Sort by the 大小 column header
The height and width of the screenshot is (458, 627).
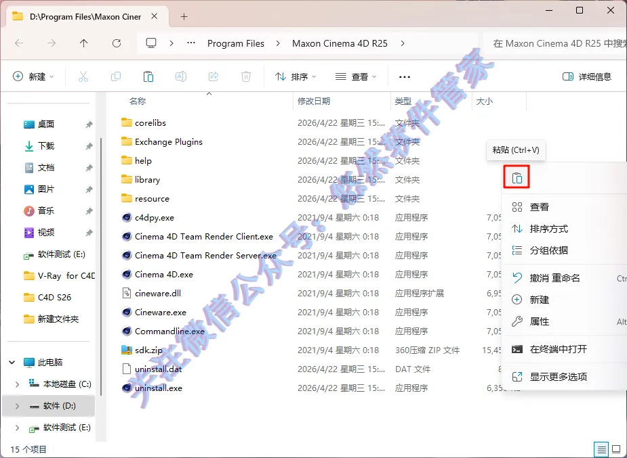pyautogui.click(x=484, y=101)
